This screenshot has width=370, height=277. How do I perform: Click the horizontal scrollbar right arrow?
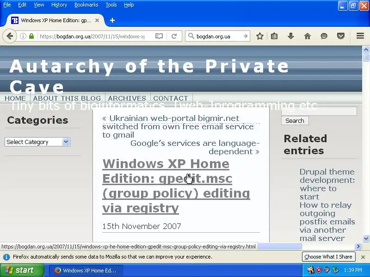(x=358, y=247)
